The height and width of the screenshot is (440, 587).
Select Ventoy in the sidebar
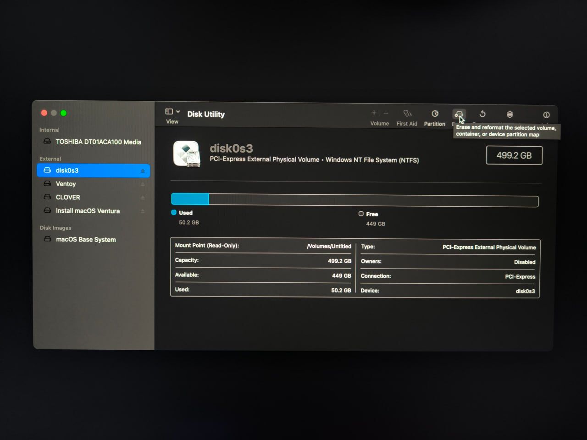(66, 184)
